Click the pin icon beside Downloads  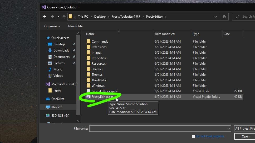pyautogui.click(x=74, y=50)
